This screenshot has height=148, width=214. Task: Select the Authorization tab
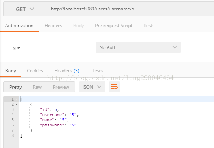(x=19, y=26)
